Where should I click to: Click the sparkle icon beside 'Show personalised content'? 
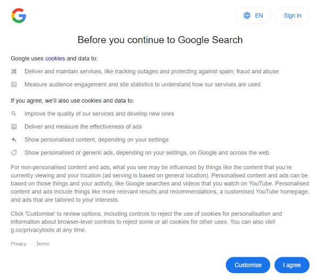click(14, 140)
